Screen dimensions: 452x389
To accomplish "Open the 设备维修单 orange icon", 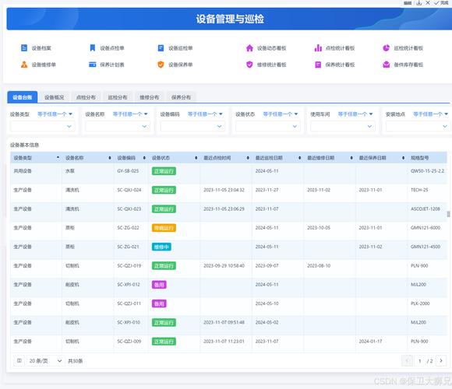I will (24, 65).
